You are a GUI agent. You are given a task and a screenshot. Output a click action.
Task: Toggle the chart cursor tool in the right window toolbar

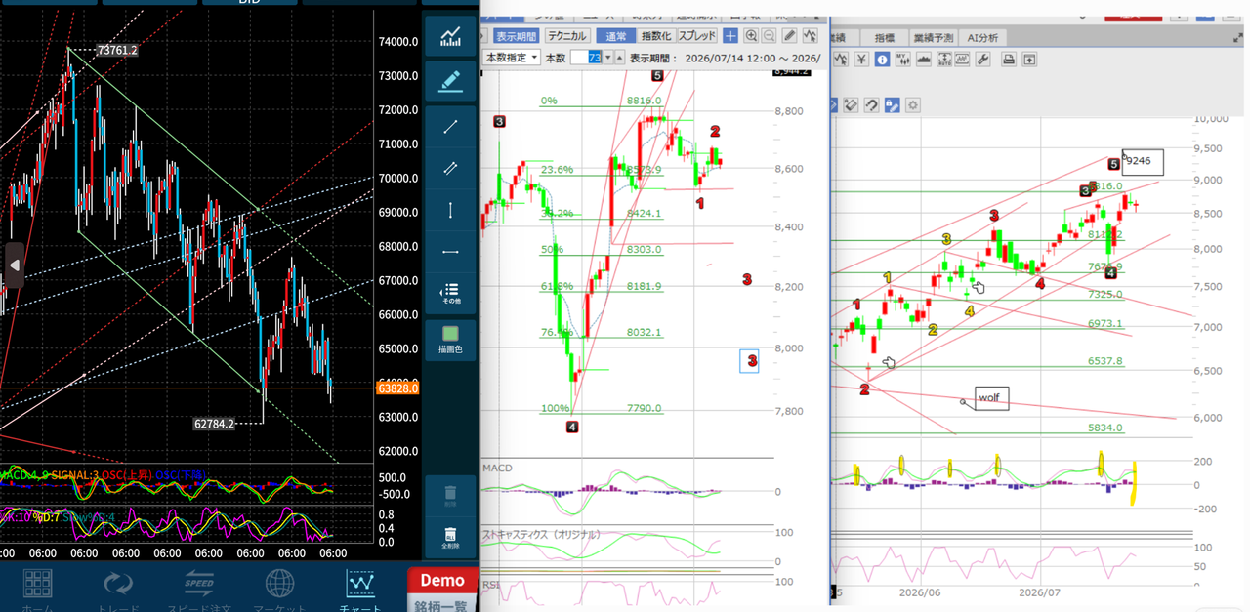click(841, 60)
